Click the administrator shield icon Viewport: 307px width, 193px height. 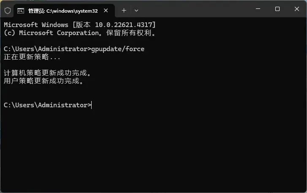(8, 11)
